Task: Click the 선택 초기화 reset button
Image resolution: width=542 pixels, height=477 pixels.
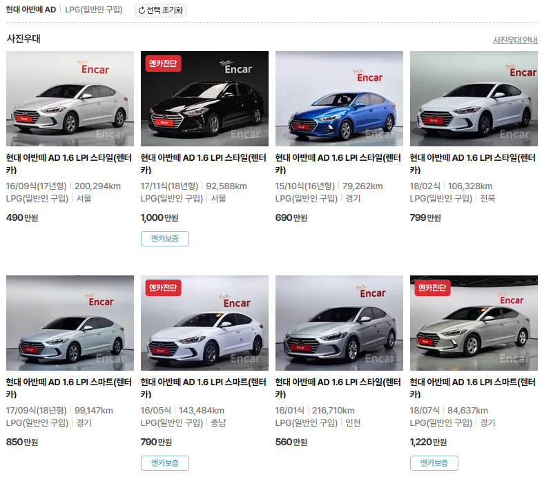Action: pos(161,10)
